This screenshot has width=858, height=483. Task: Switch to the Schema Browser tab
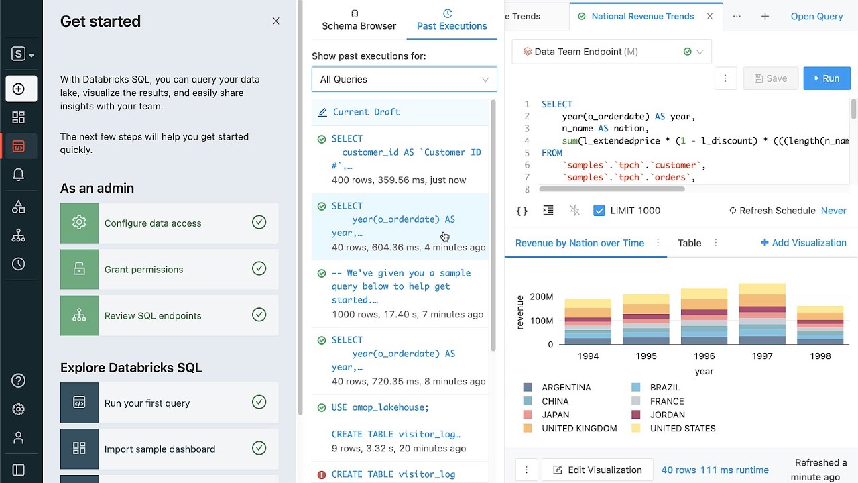click(359, 20)
